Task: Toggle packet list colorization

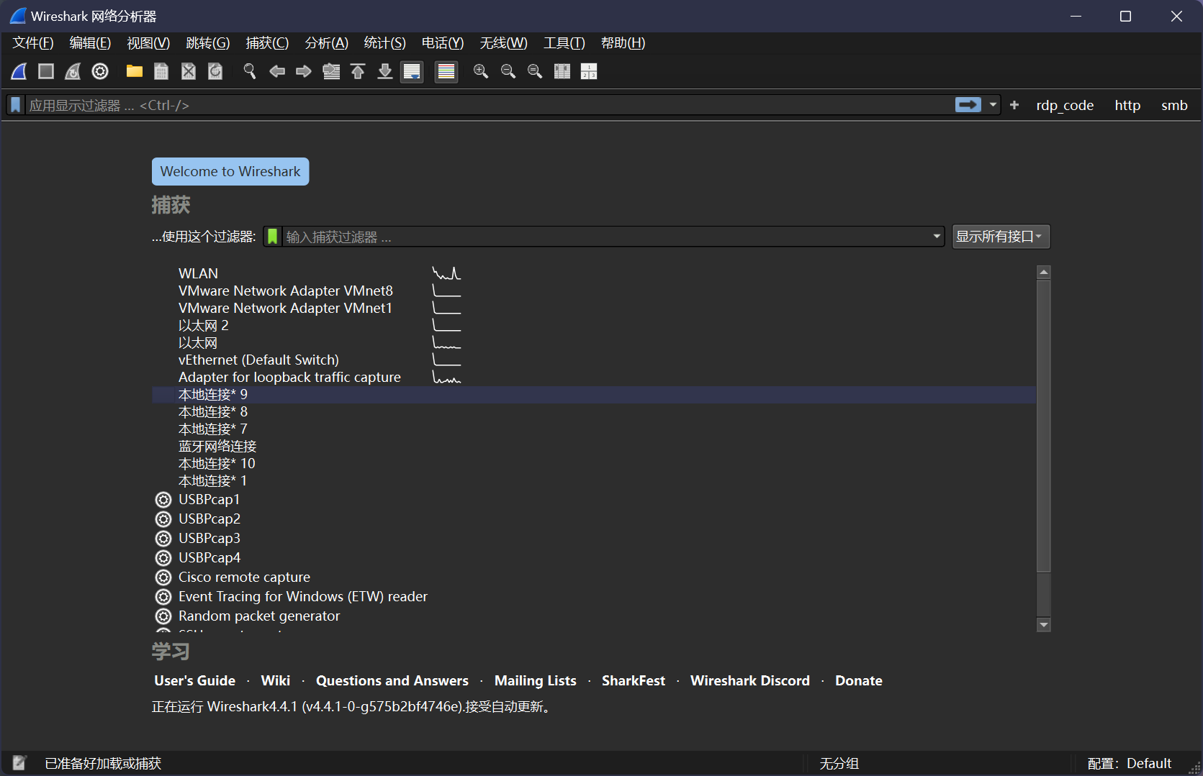Action: click(x=446, y=71)
